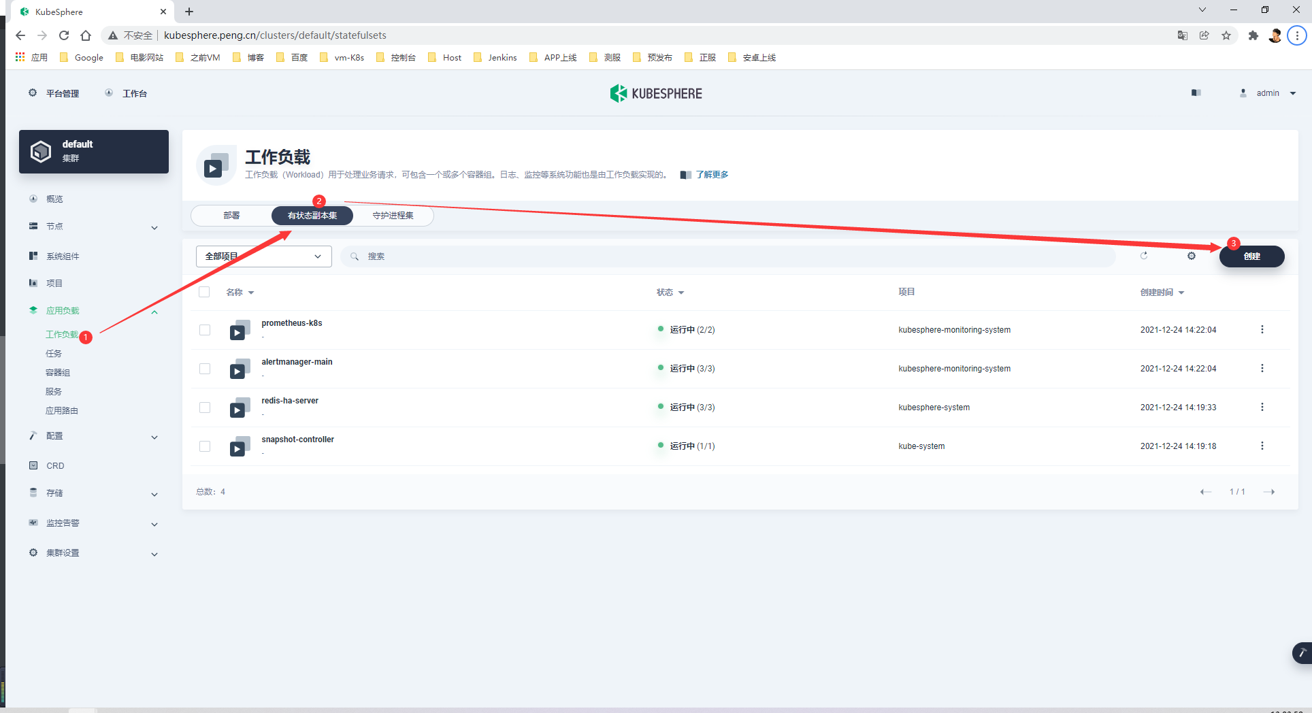The width and height of the screenshot is (1312, 713).
Task: Sort by the Name column header
Action: coord(240,292)
